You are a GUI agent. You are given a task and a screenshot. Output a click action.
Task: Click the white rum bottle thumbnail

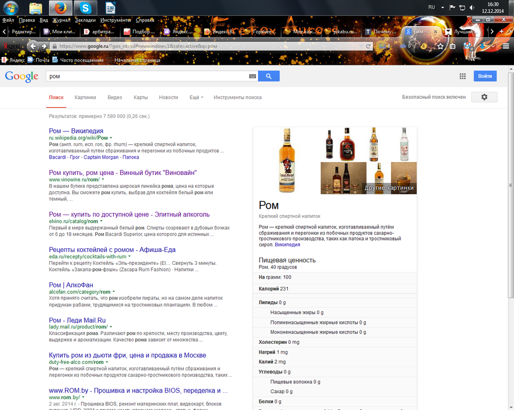(404, 144)
